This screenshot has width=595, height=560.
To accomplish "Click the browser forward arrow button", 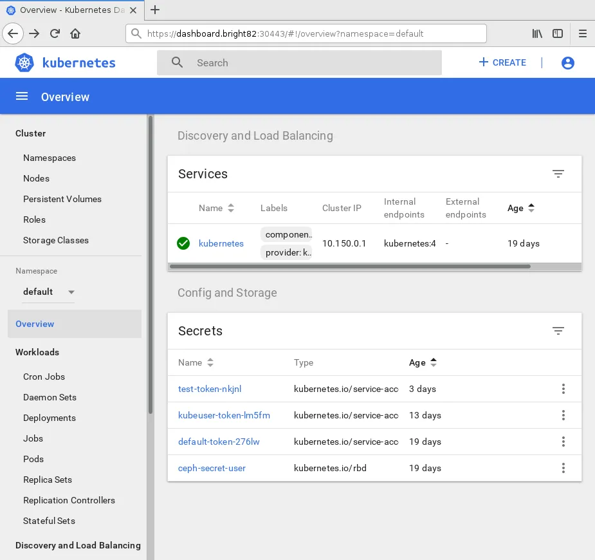I will point(34,33).
